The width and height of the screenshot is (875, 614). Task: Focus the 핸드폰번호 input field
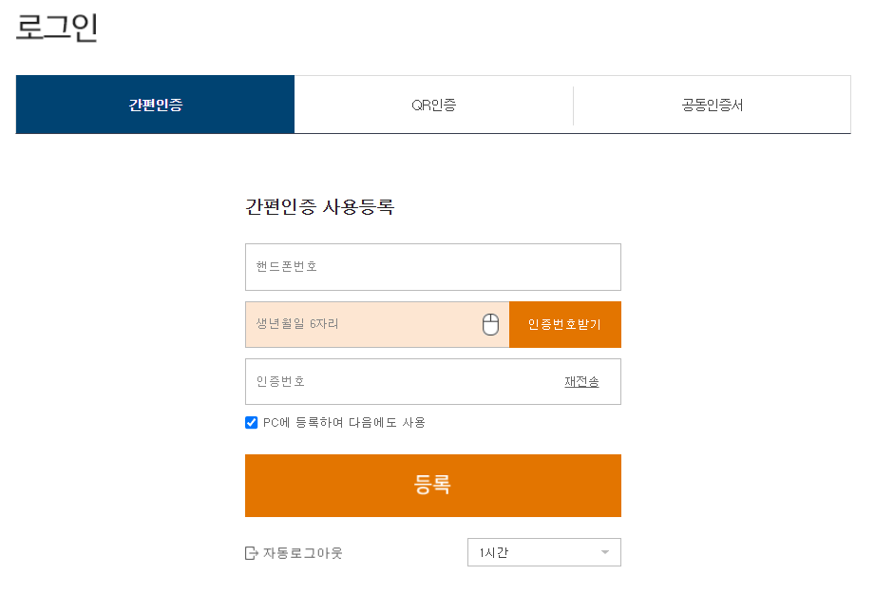coord(433,267)
